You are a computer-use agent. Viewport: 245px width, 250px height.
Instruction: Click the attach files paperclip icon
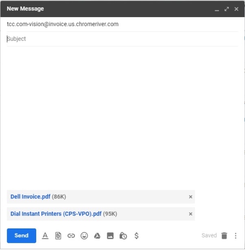click(58, 236)
